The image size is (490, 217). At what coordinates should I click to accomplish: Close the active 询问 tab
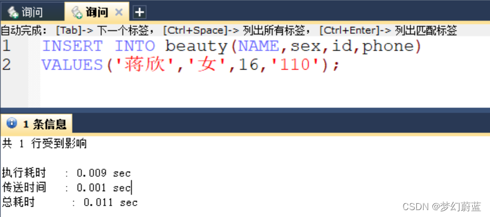click(x=119, y=13)
